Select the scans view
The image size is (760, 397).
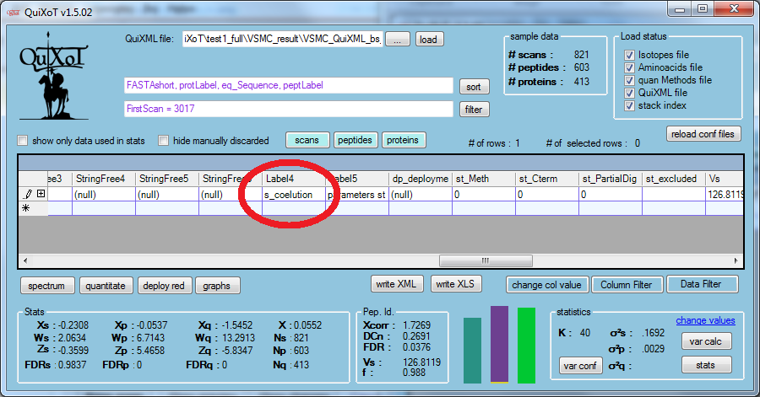307,140
